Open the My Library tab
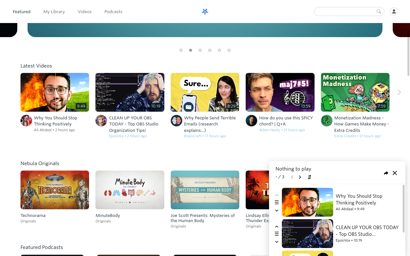This screenshot has width=410, height=256. click(54, 12)
